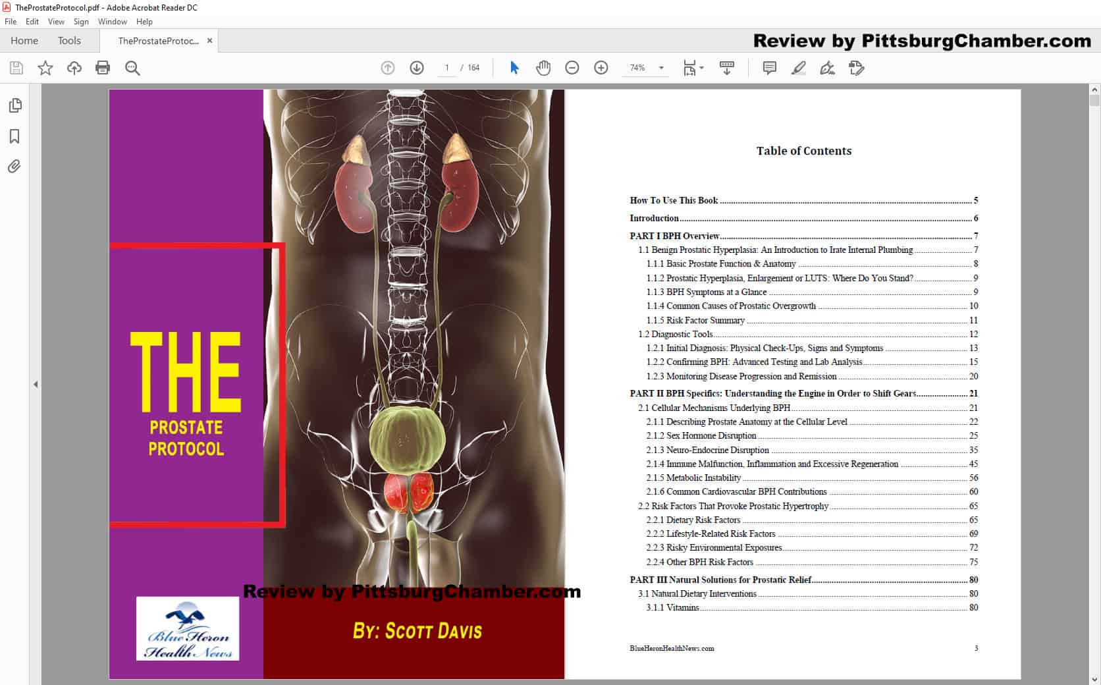Show the page thumbnails panel
1101x685 pixels.
pyautogui.click(x=14, y=105)
